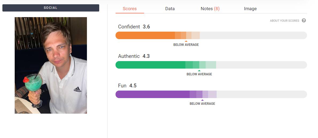Click the SOCIAL category button

coord(51,8)
